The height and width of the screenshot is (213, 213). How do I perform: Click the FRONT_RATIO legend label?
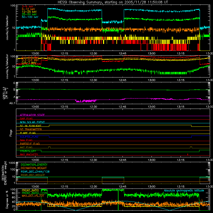[30, 190]
